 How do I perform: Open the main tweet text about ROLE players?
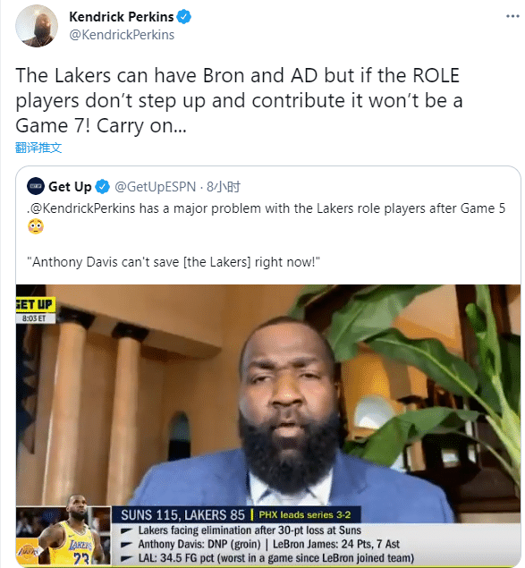tap(239, 101)
